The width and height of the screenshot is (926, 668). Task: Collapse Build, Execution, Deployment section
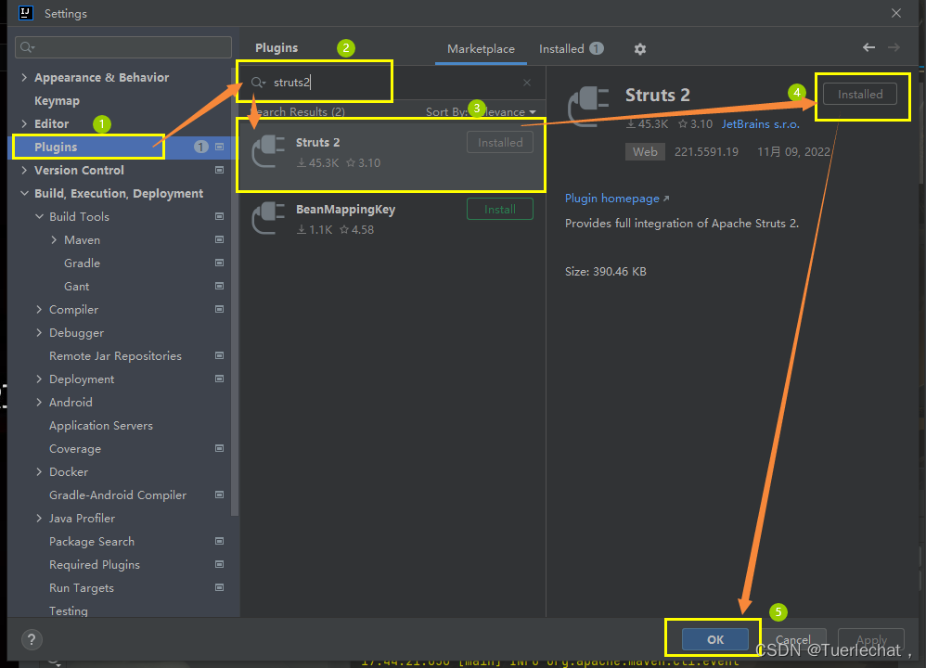24,193
